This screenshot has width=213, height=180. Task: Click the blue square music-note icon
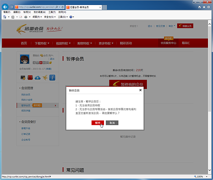[x=52, y=77]
